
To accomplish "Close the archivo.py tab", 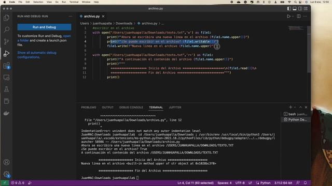I will [x=103, y=16].
